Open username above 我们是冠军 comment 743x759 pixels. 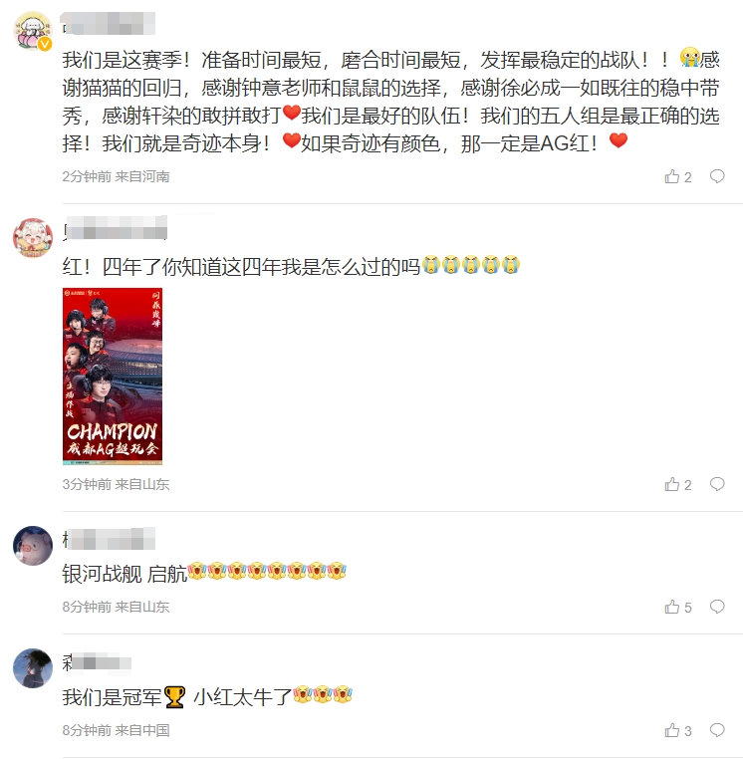[x=97, y=662]
